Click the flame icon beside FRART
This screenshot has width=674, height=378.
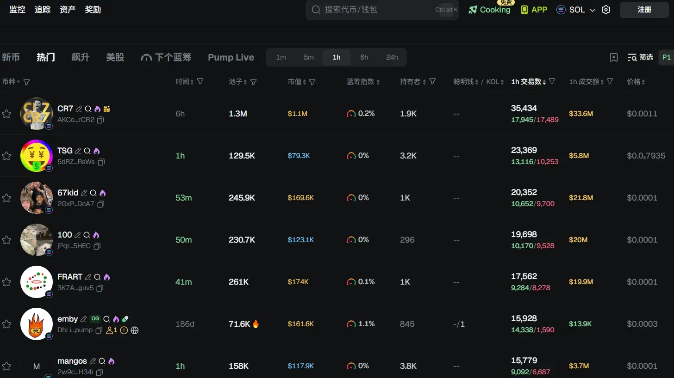point(107,277)
